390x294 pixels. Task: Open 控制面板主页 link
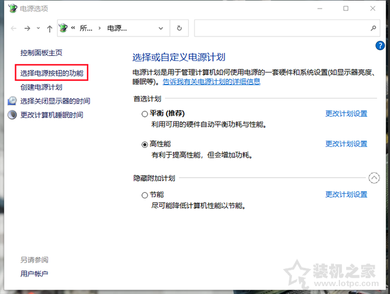[x=41, y=53]
